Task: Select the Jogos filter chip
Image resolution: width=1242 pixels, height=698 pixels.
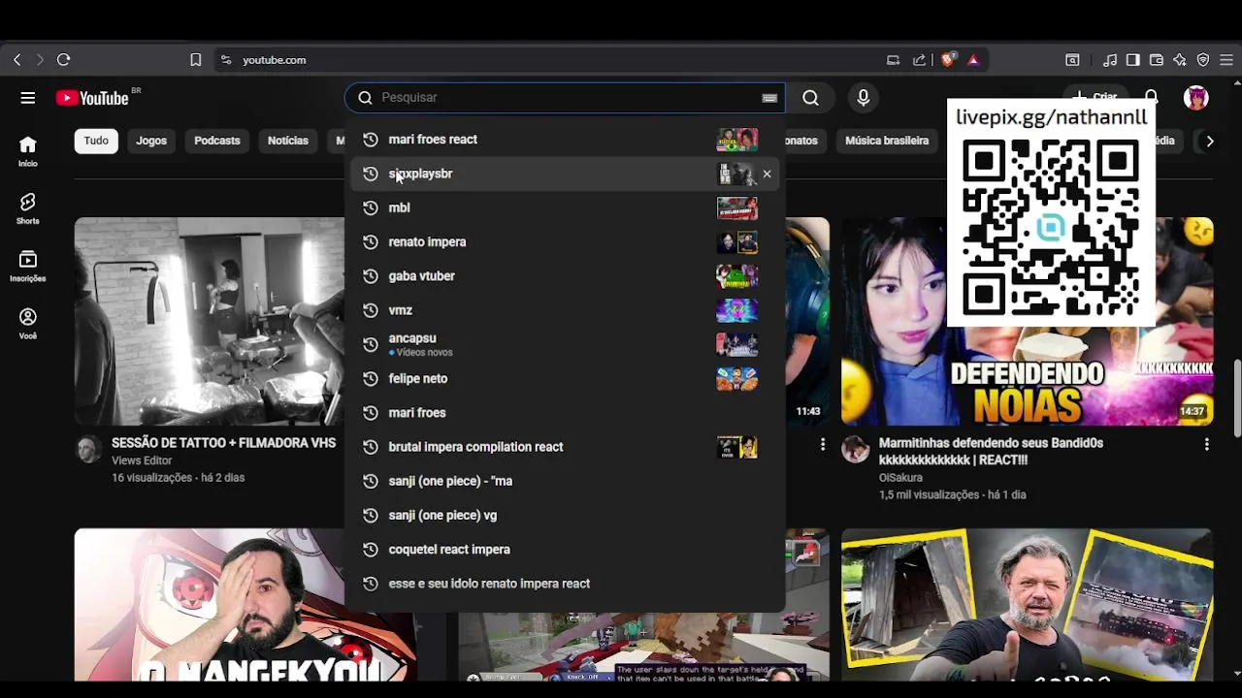Action: point(151,141)
